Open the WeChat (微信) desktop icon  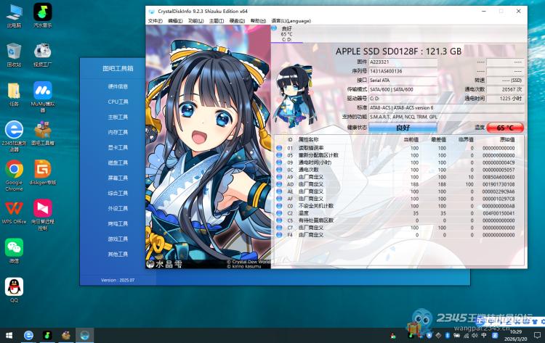(14, 247)
